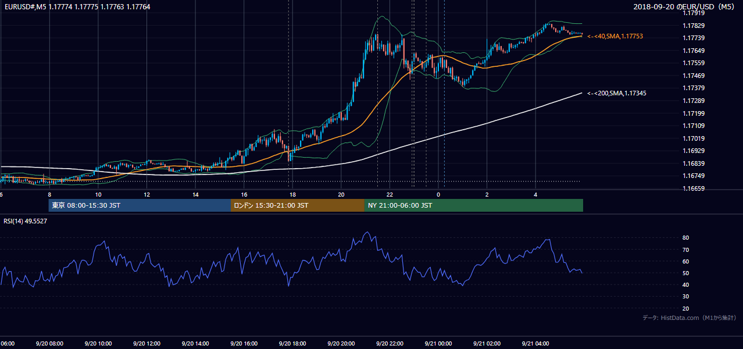Click price axis value 1.17289

[x=694, y=101]
